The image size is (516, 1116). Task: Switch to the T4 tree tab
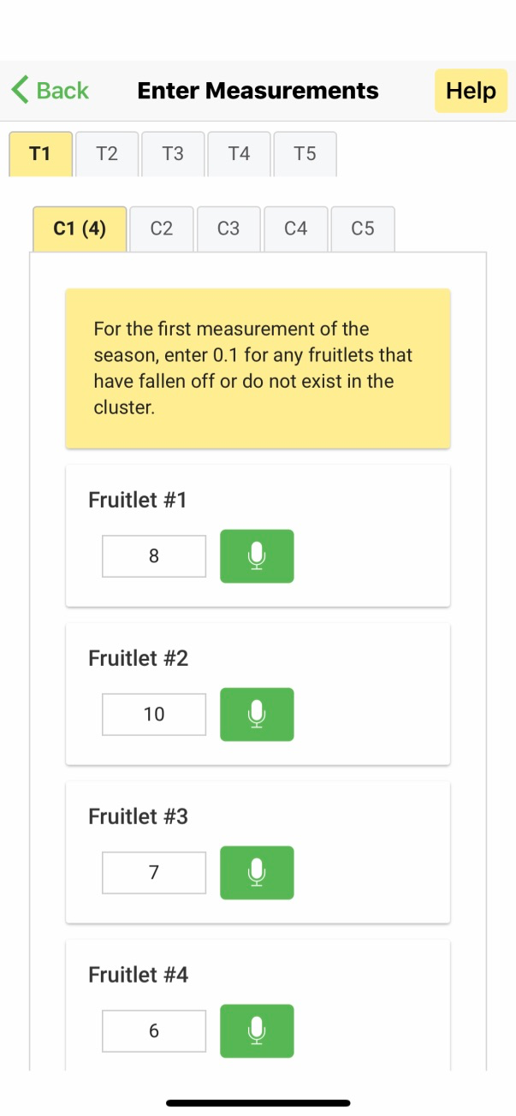pyautogui.click(x=239, y=154)
